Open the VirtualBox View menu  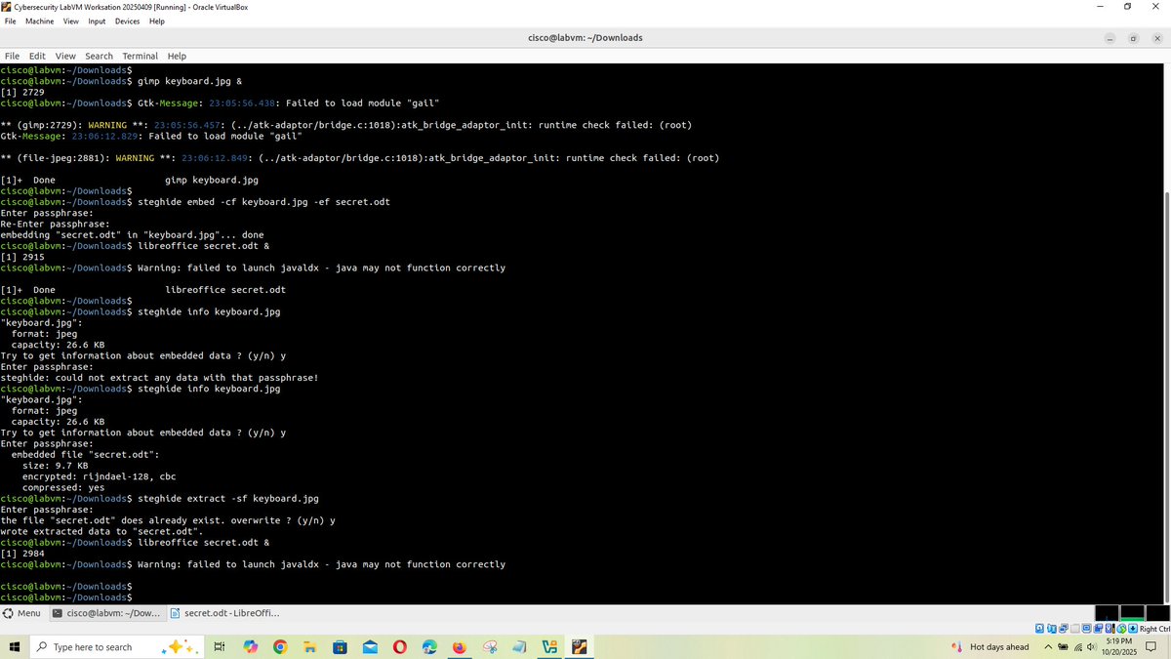(x=71, y=21)
